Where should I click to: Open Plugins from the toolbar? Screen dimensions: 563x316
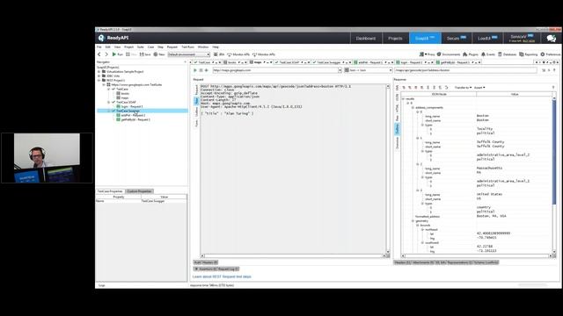pos(471,54)
